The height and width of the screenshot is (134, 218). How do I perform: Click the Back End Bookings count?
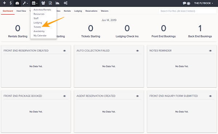pos(200,28)
